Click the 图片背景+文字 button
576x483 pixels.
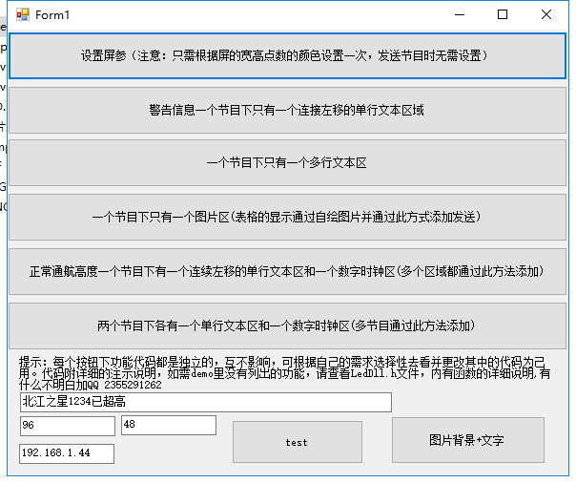pos(468,440)
